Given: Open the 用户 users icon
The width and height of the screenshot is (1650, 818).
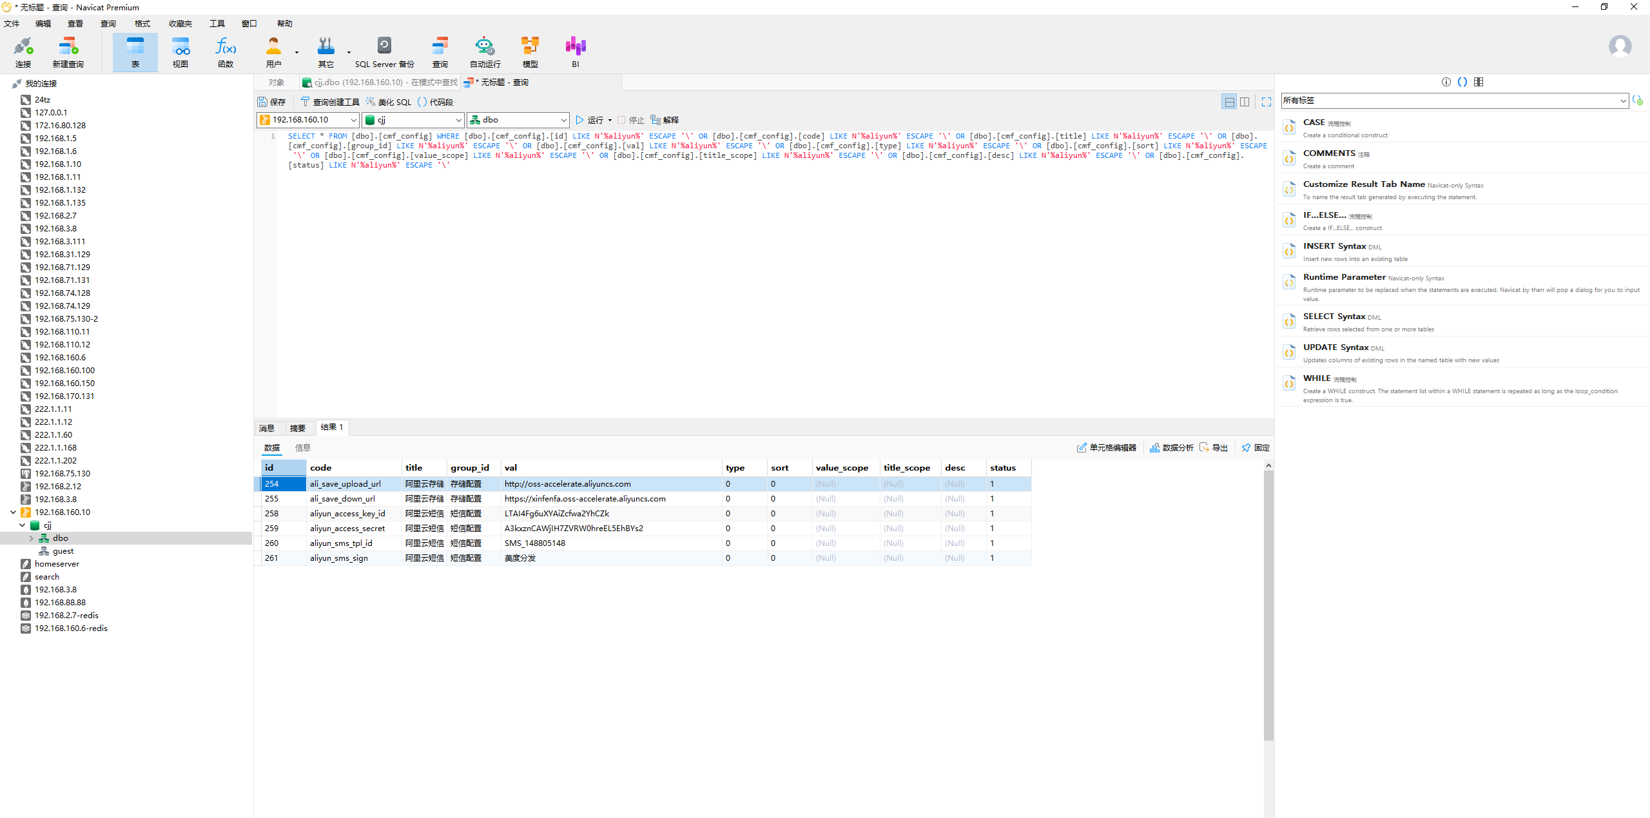Looking at the screenshot, I should point(273,52).
